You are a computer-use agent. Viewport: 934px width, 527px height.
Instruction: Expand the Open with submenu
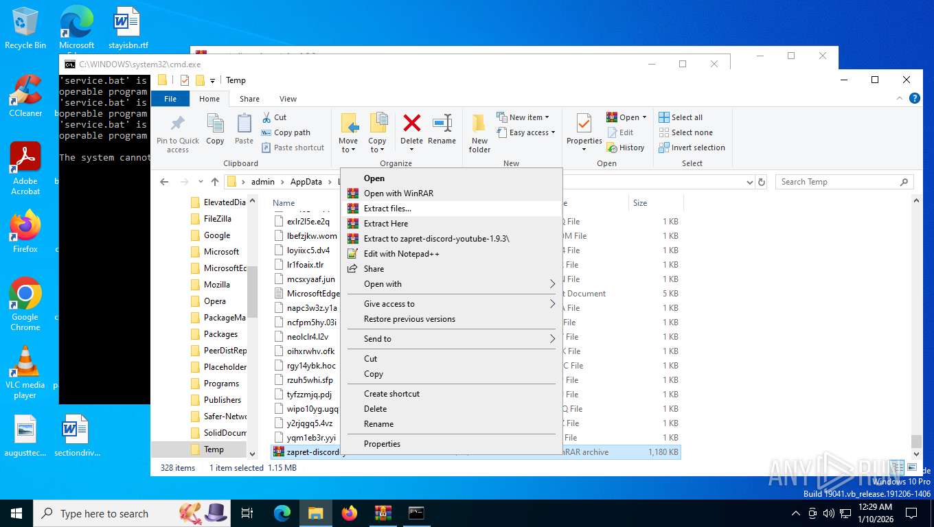pos(451,283)
